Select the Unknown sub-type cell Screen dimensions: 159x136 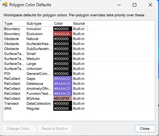(x=39, y=69)
